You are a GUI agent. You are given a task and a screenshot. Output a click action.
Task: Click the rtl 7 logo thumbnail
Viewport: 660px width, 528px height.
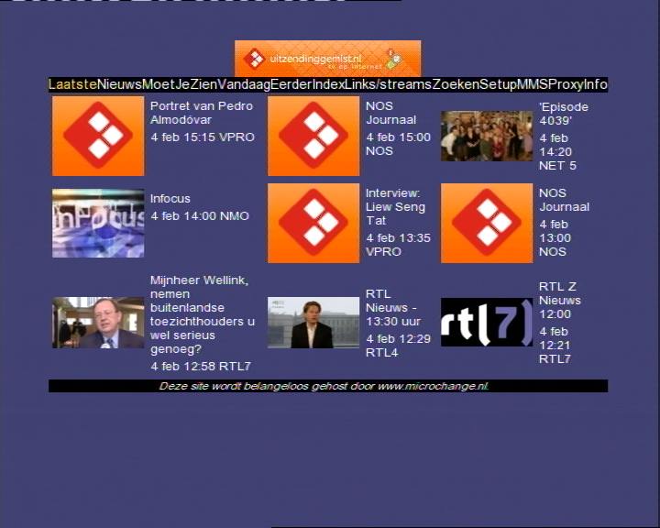487,322
